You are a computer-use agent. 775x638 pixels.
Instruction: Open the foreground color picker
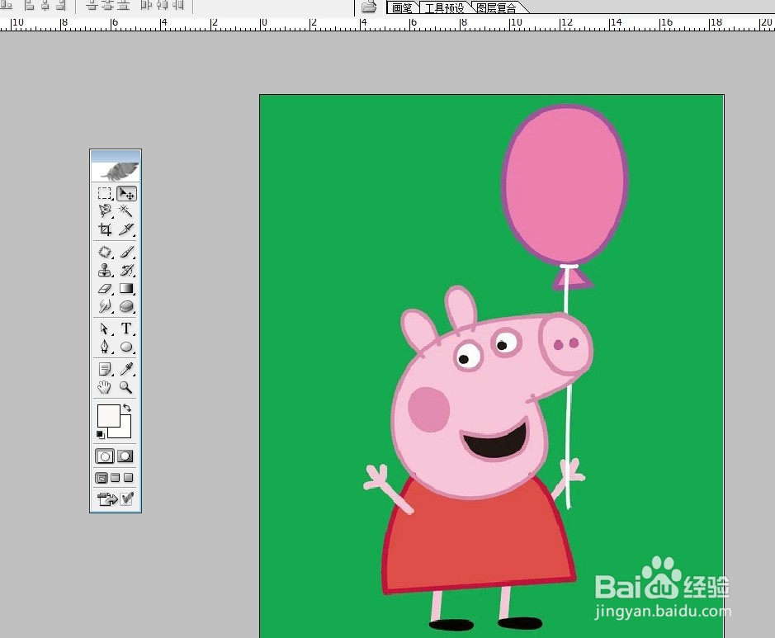pos(109,416)
